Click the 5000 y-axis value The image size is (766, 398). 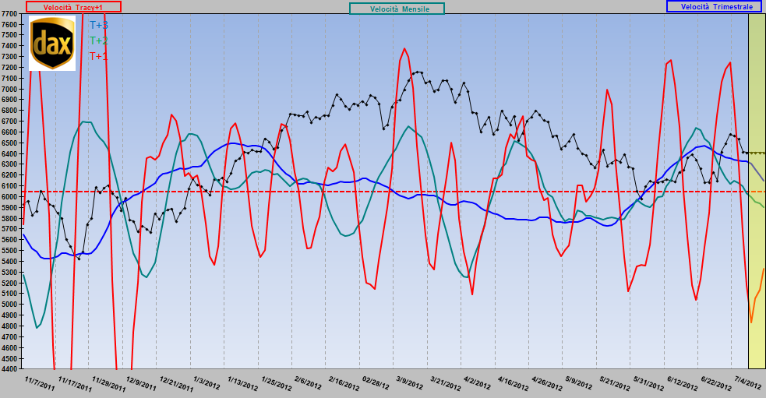coord(9,305)
